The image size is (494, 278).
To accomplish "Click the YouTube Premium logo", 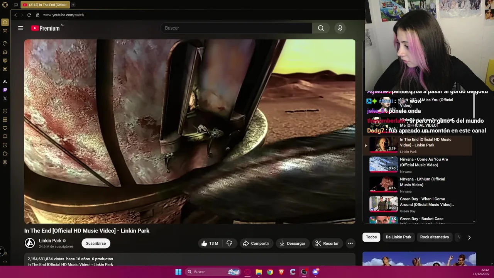I will point(46,28).
